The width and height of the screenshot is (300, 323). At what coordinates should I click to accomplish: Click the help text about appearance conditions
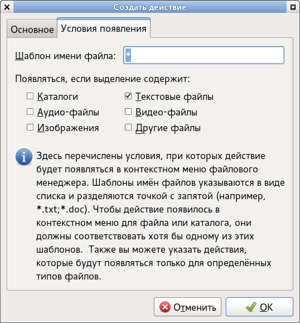coord(161,216)
